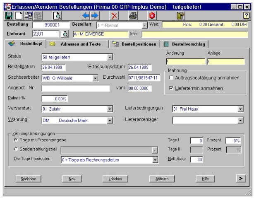The height and width of the screenshot is (198, 254).
Task: Open supplier lookup next to Lieferant field
Action: pyautogui.click(x=65, y=34)
